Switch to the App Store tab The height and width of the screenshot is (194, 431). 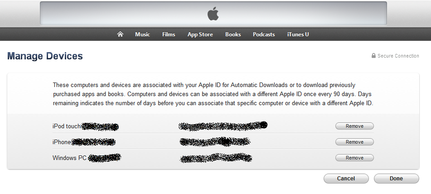pos(200,34)
